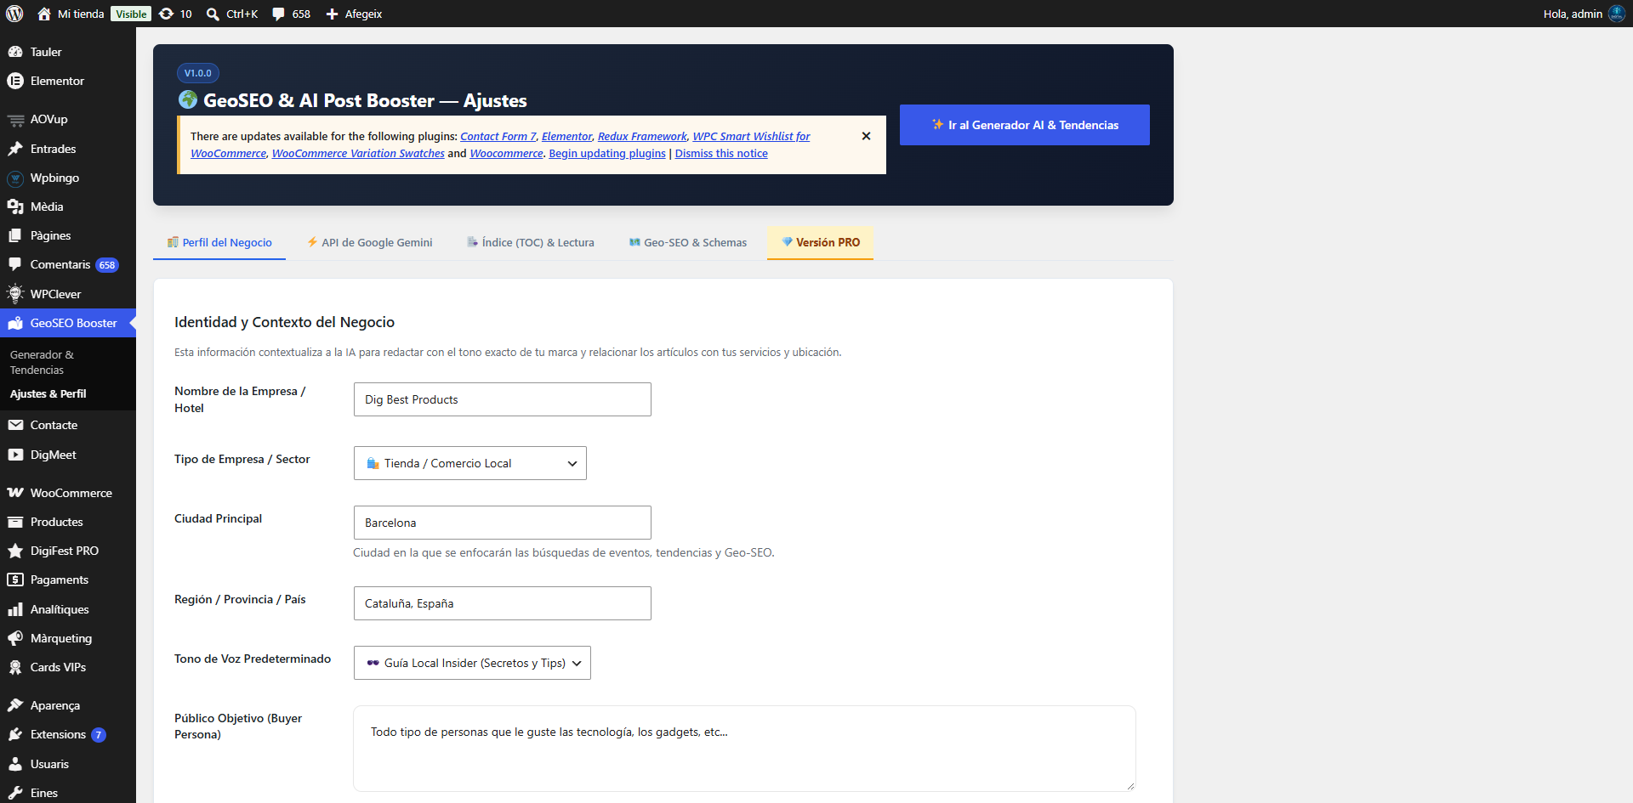Open the Redux Framework update link
1633x803 pixels.
point(642,136)
